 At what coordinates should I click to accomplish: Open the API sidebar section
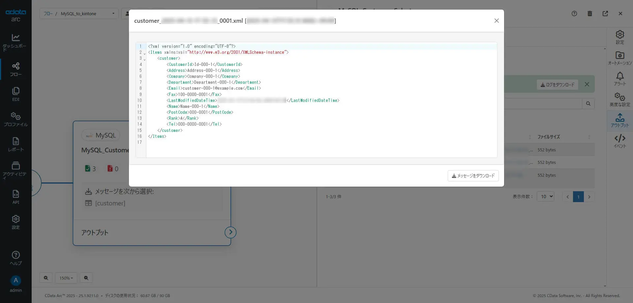pos(15,197)
